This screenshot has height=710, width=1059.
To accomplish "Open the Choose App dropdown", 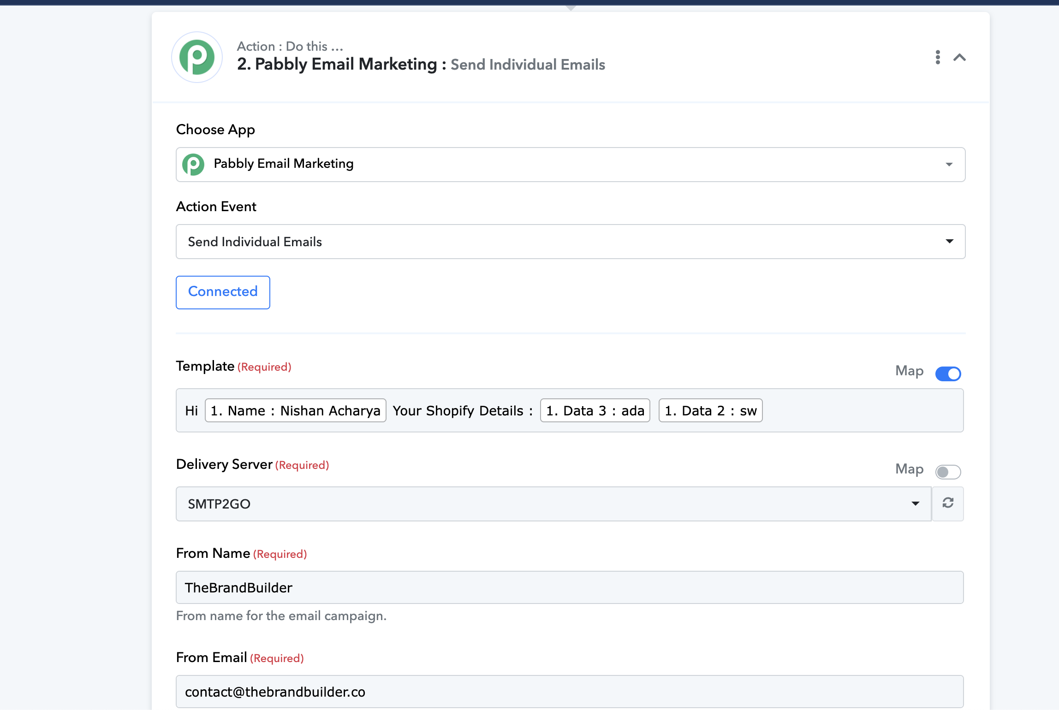I will pos(571,165).
